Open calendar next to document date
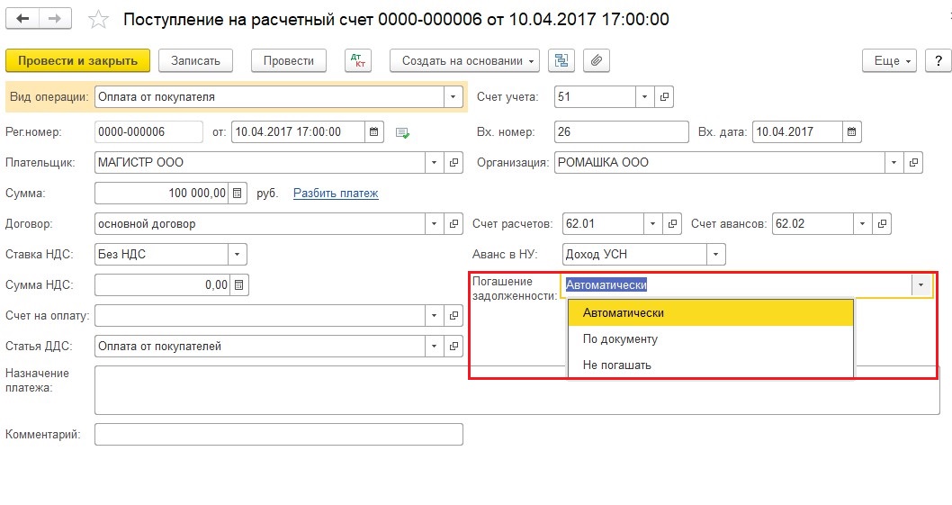 click(x=374, y=131)
